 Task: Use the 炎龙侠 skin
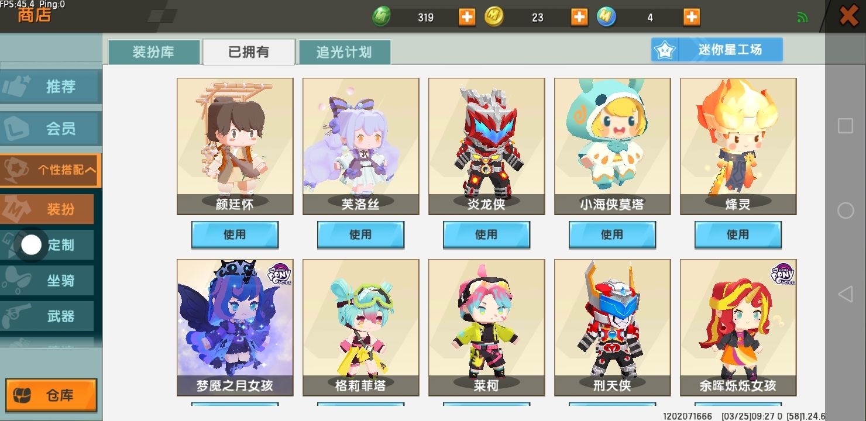[x=486, y=234]
